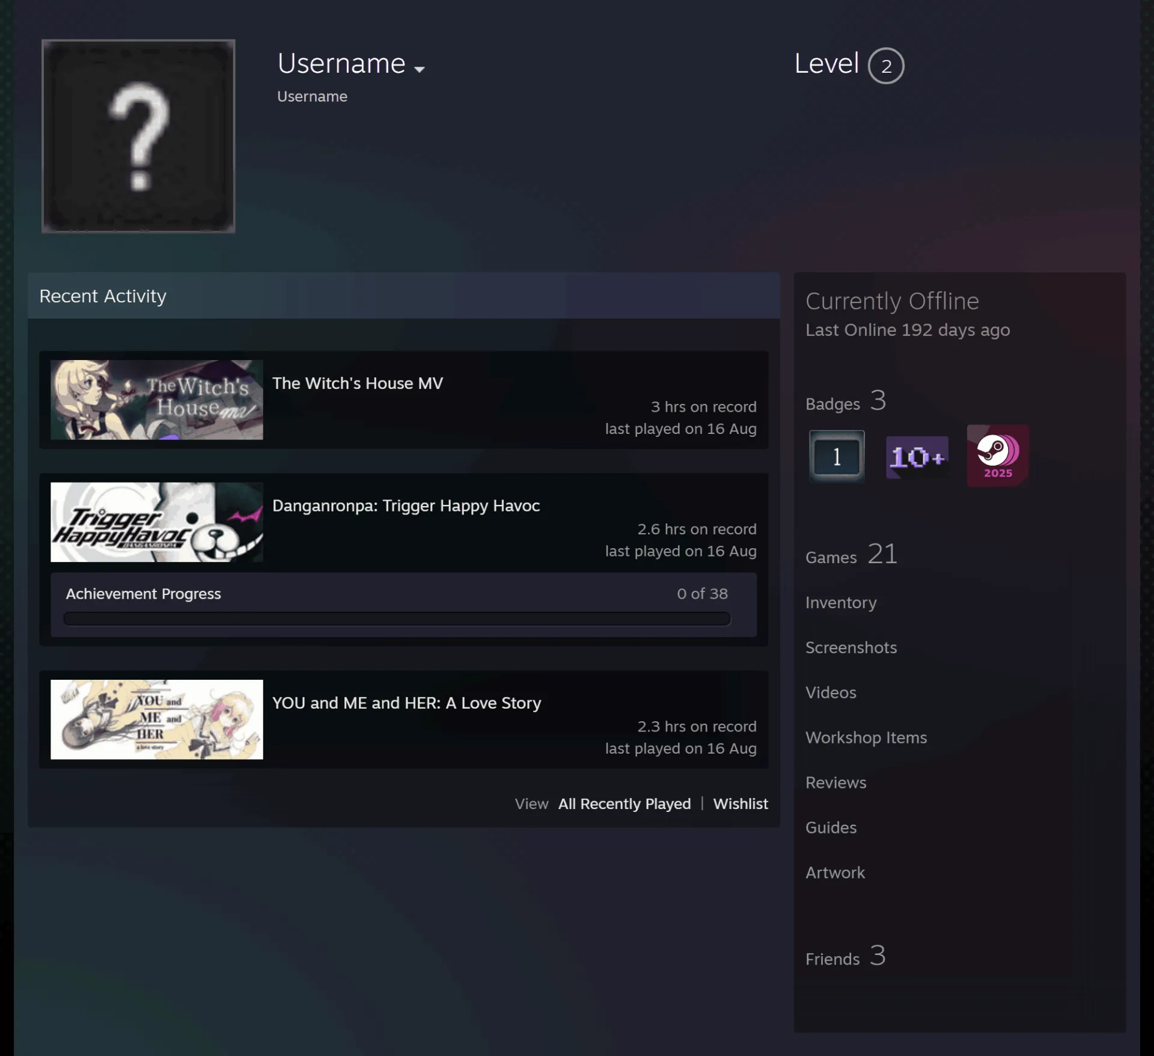Open the level 1 community badge
Screen dimensions: 1154x1056
tap(837, 456)
